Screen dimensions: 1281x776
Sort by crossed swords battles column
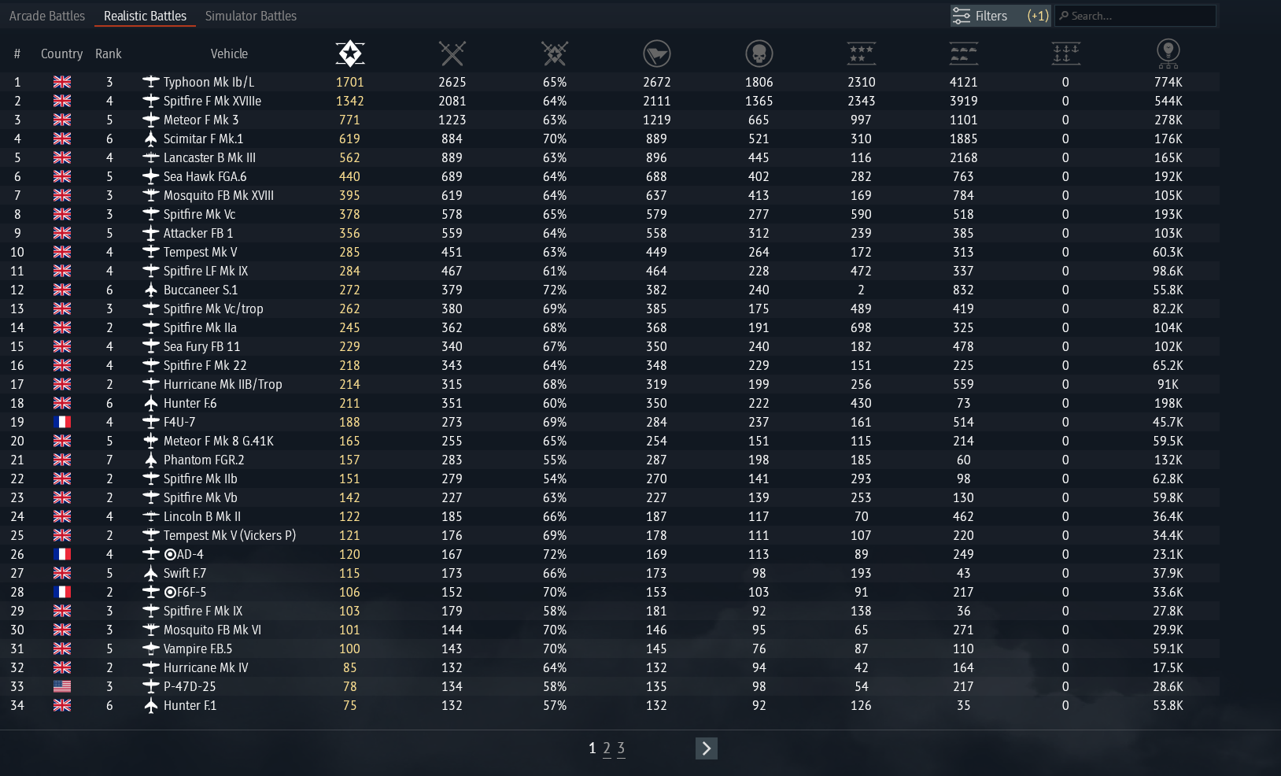pyautogui.click(x=452, y=54)
